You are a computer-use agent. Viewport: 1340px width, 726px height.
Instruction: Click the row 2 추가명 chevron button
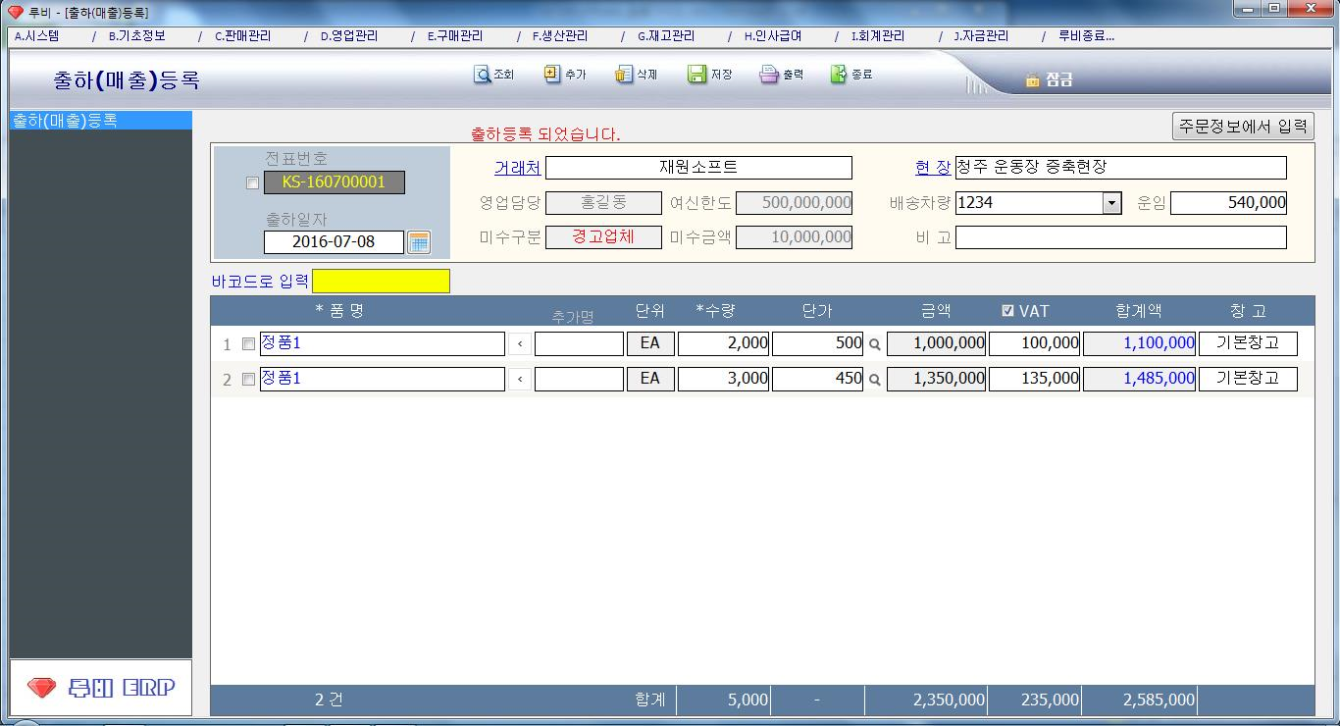520,379
